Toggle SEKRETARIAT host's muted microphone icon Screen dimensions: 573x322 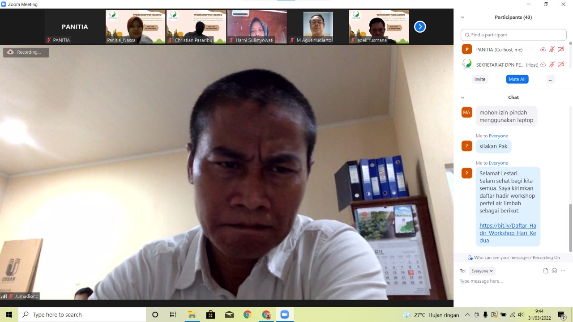[x=552, y=65]
